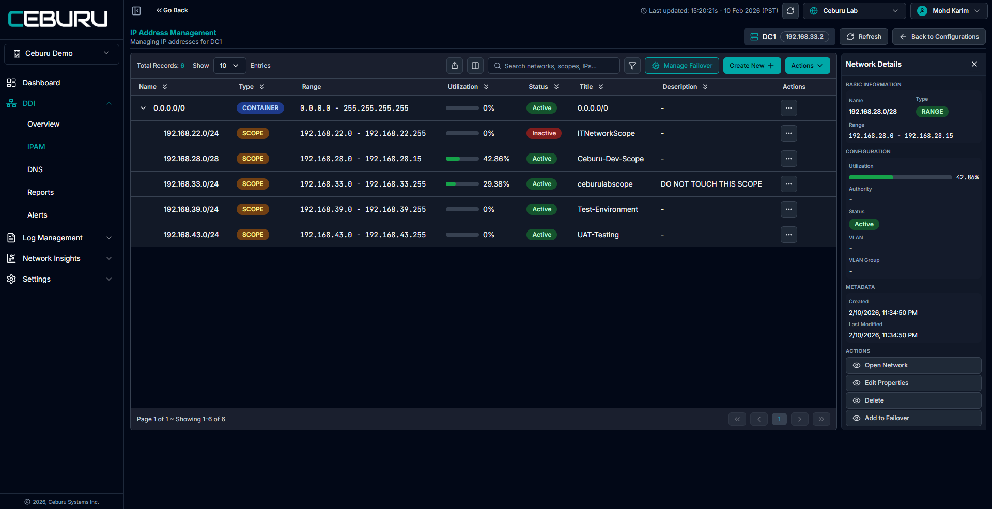Screen dimensions: 992x509
Task: Click the search networks input field
Action: pos(554,66)
